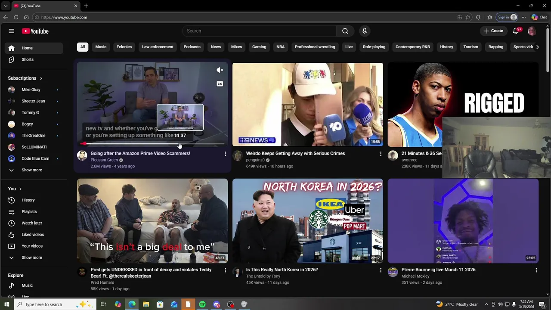Open more options for Amazon Prime scammers video
551x310 pixels.
pyautogui.click(x=225, y=154)
